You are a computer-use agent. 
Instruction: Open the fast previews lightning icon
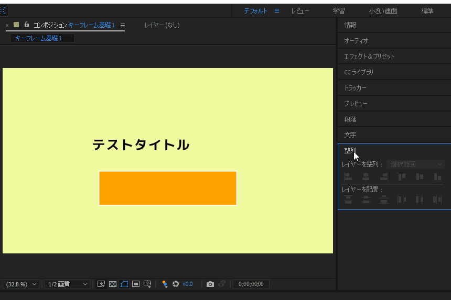101,284
